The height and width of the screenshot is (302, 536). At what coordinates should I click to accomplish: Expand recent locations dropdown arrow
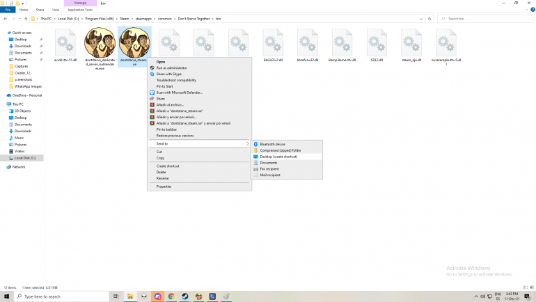click(x=19, y=19)
